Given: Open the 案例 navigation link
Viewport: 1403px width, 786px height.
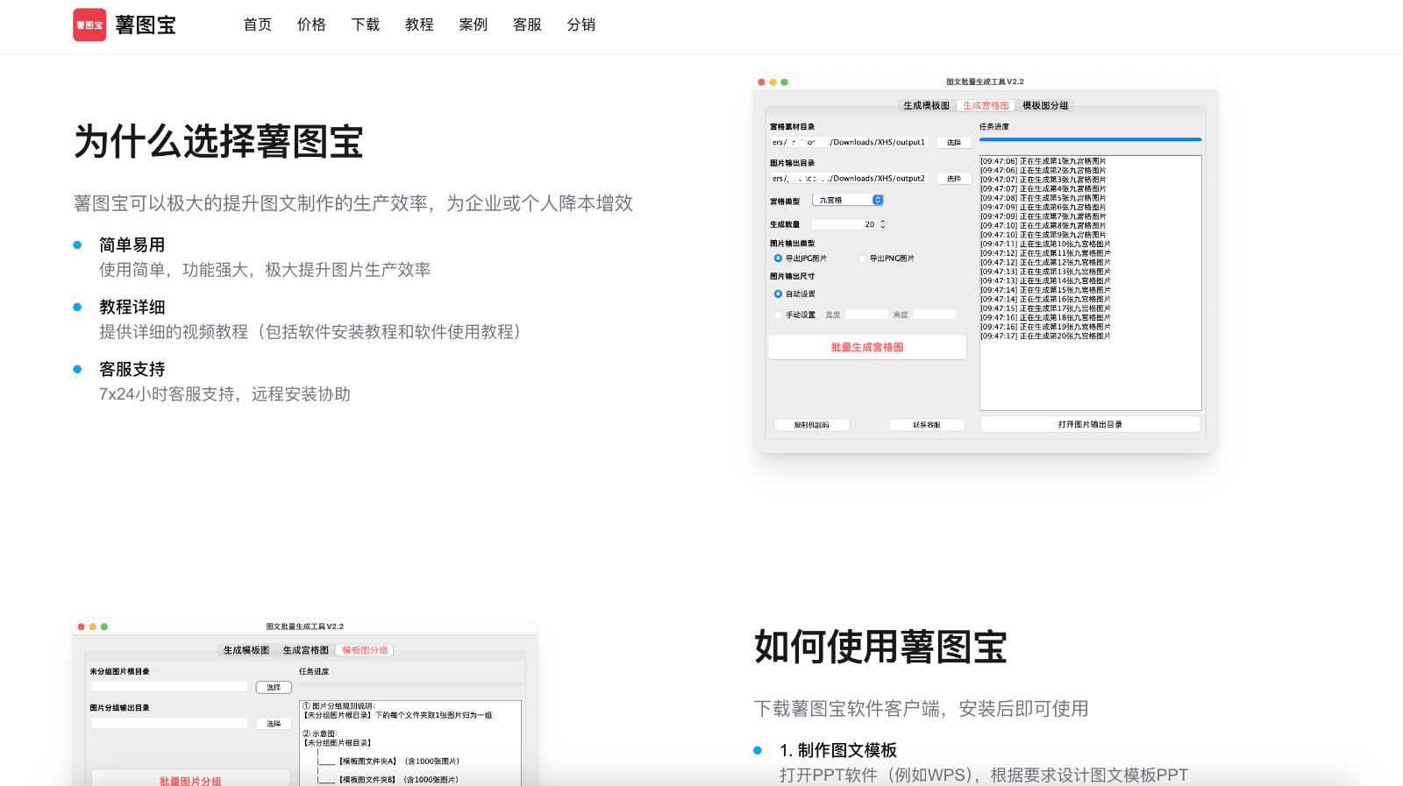Looking at the screenshot, I should (474, 25).
